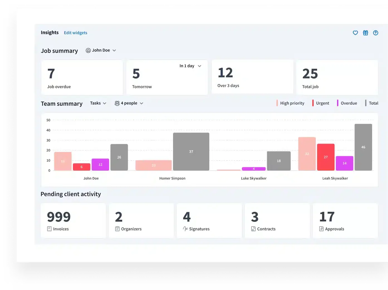This screenshot has height=290, width=388.
Task: Click Leah Skywalker's gray total bar
Action: click(x=363, y=147)
